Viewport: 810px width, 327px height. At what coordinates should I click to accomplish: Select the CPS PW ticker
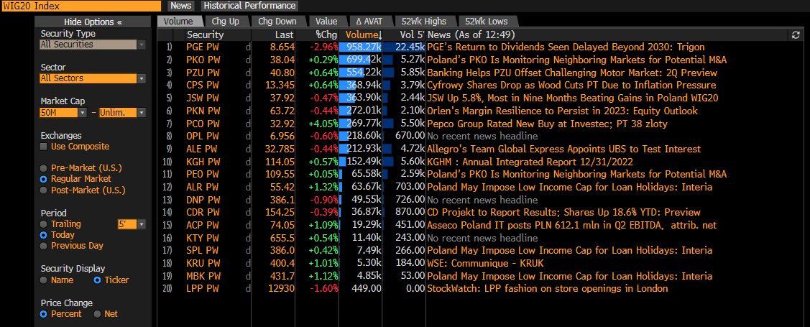click(203, 86)
